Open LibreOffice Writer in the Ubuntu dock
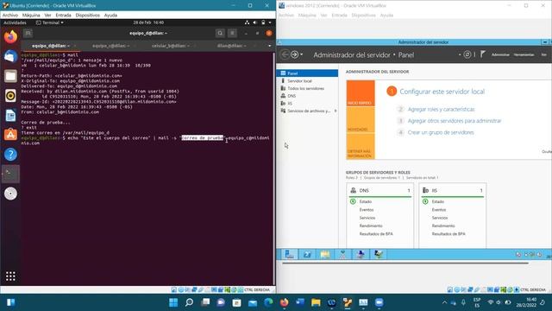Screen dimensions: 552x311 (x=10, y=115)
